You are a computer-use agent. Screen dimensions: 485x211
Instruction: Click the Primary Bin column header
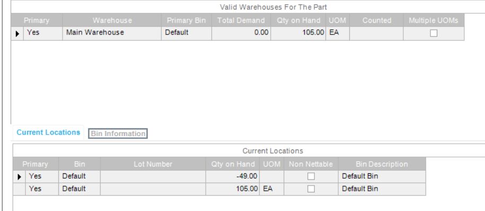pos(186,21)
